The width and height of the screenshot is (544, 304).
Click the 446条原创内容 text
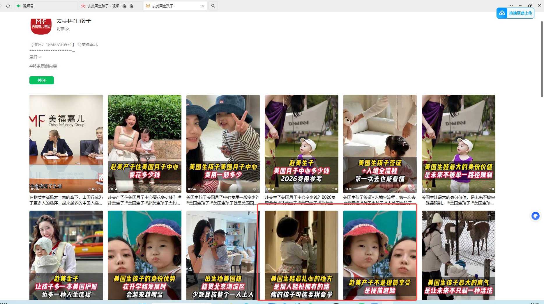click(x=43, y=66)
